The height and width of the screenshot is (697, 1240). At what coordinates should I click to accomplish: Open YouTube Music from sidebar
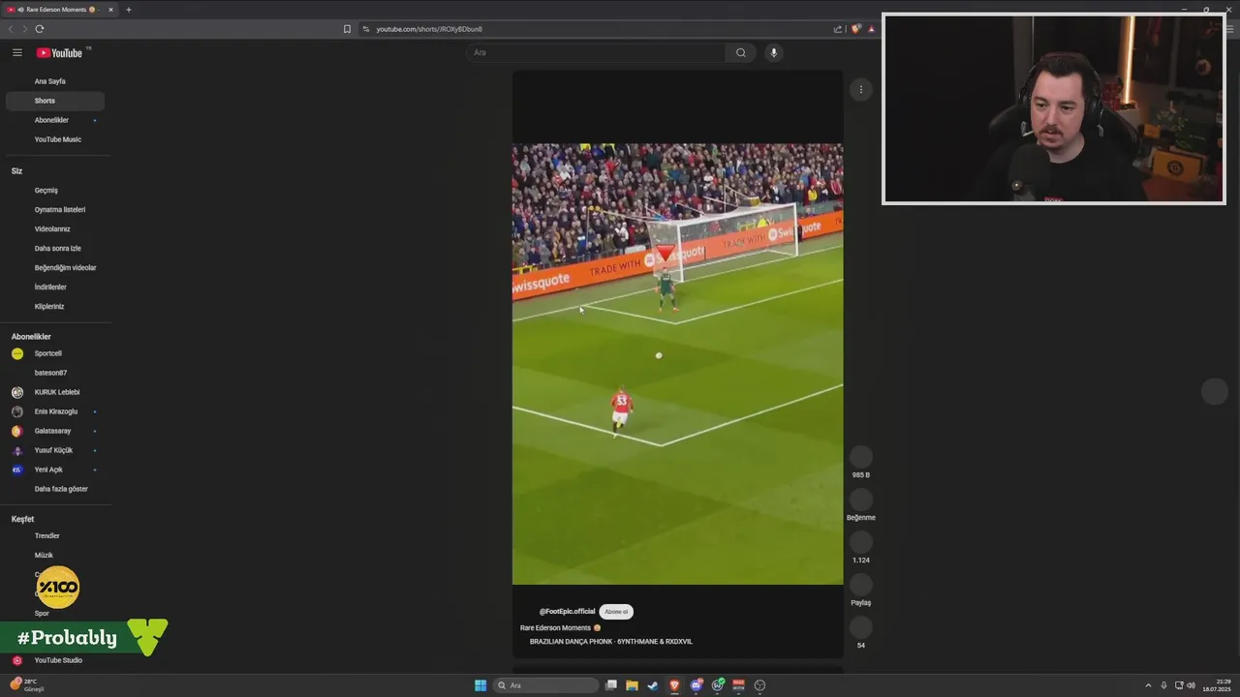[58, 139]
